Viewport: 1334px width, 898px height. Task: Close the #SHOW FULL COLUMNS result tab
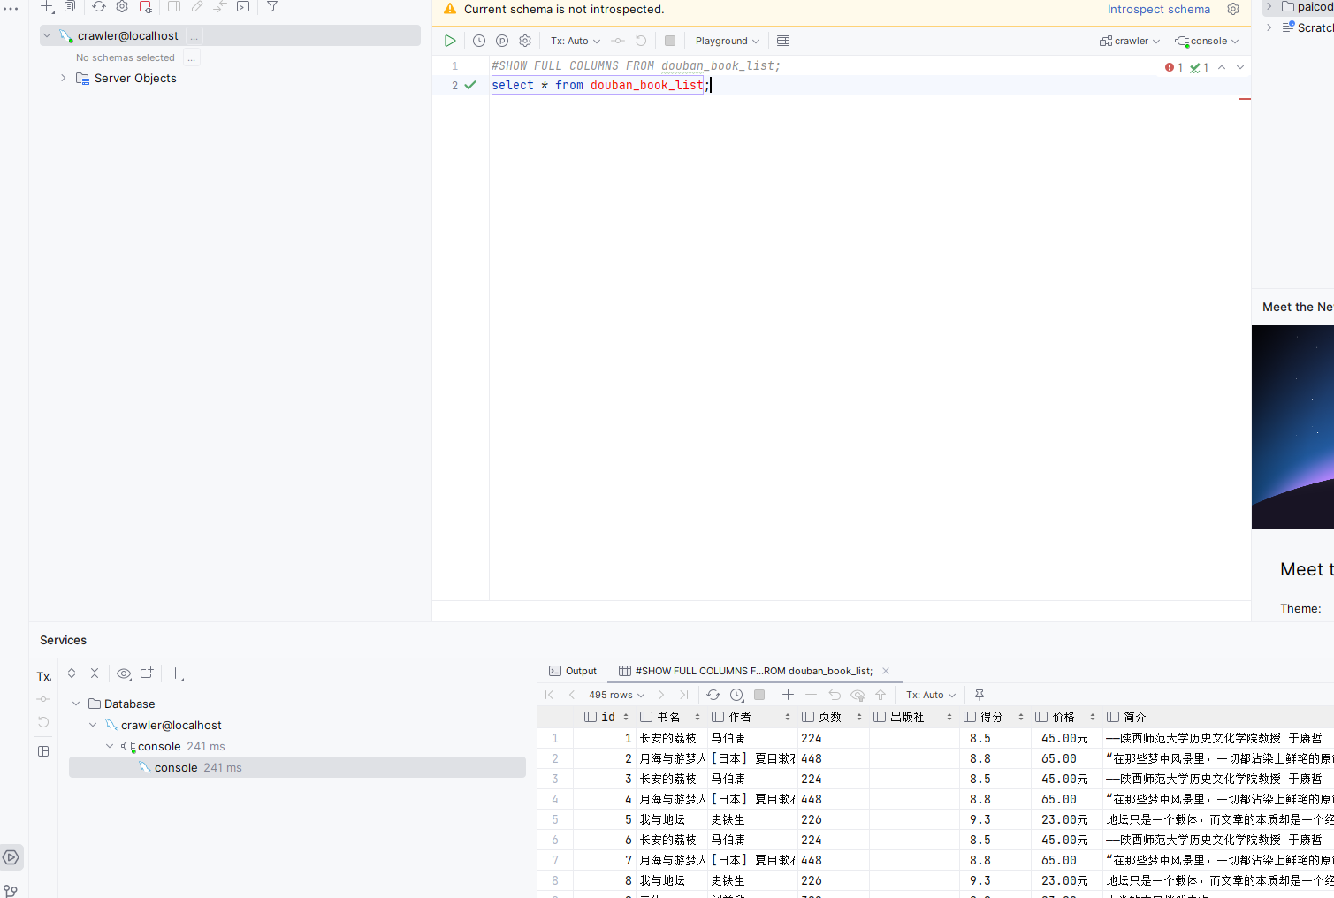(x=886, y=671)
